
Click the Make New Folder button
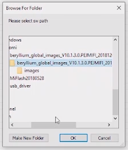point(29,138)
